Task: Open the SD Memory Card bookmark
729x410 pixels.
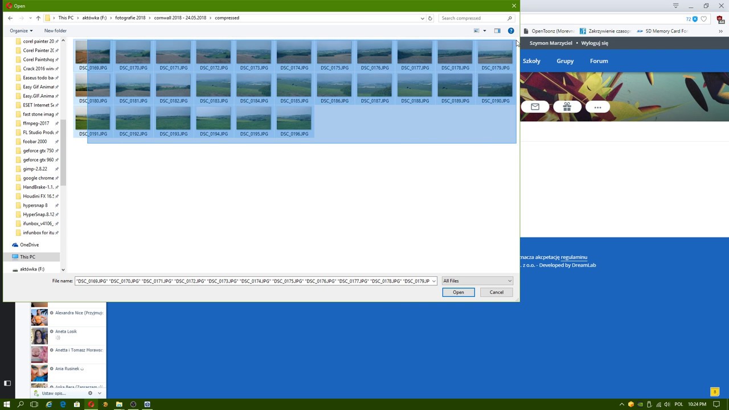Action: click(x=662, y=31)
